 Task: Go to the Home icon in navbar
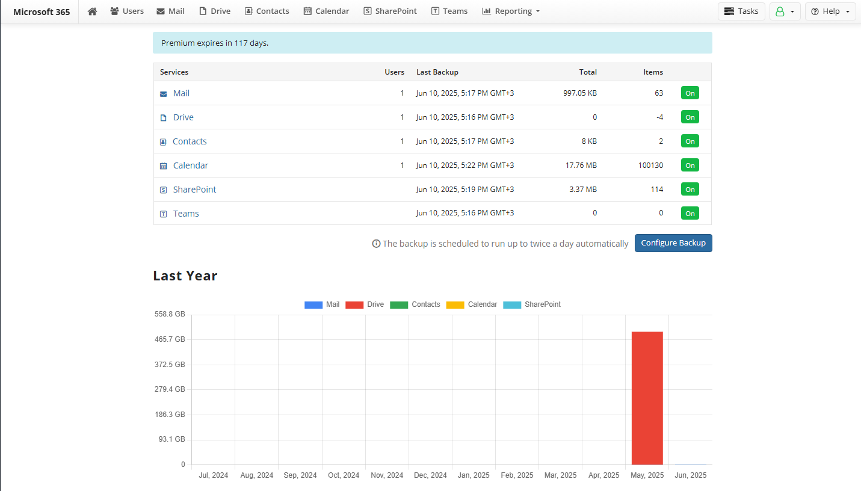[92, 11]
